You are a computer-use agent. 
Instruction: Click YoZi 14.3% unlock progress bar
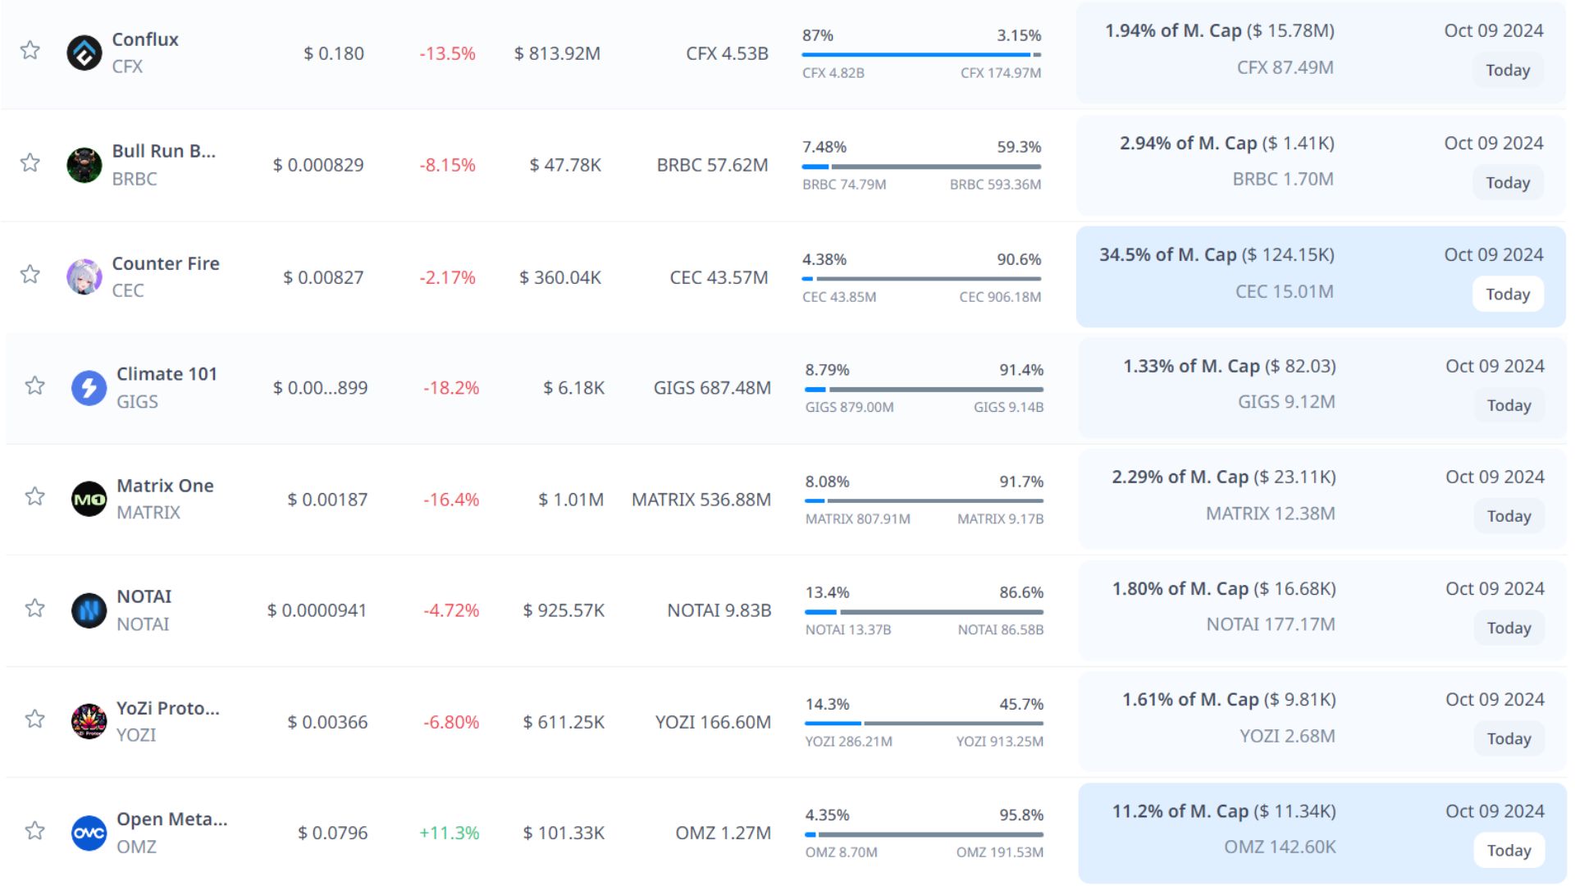click(x=924, y=724)
